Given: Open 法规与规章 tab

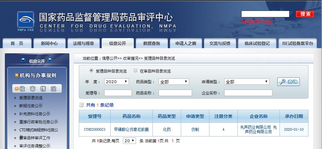Looking at the screenshot, I should [83, 43].
